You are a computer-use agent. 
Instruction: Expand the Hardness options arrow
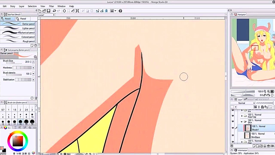(34, 68)
